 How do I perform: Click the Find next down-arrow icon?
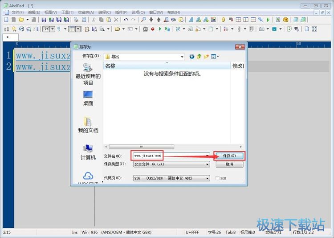pyautogui.click(x=151, y=20)
